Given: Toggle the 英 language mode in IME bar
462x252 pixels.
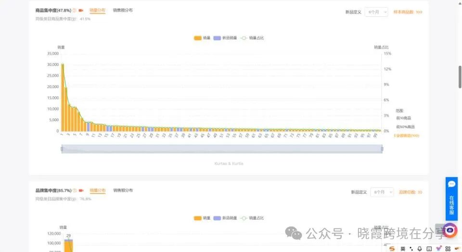Looking at the screenshot, I should coord(403,249).
